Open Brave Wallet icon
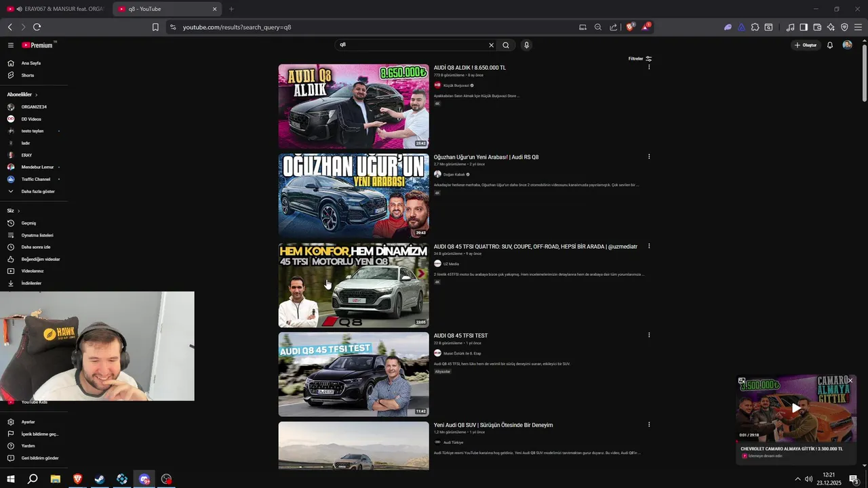 [x=817, y=27]
